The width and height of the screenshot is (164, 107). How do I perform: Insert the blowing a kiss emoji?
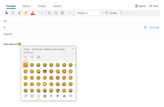coord(58,71)
